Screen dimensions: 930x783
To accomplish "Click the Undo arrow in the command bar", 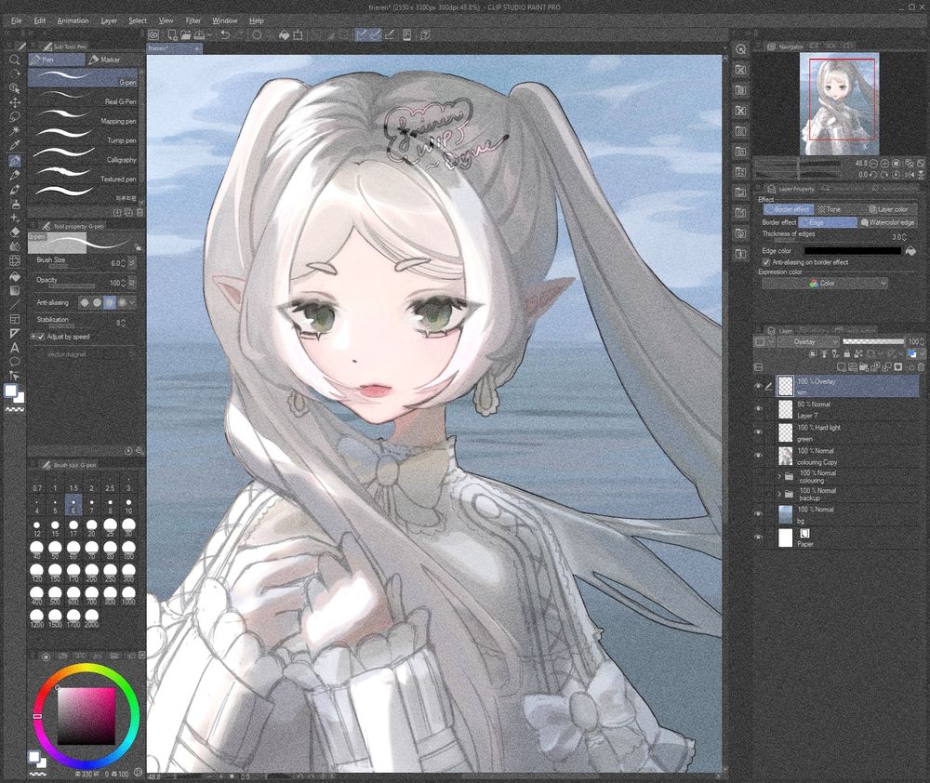I will 225,35.
